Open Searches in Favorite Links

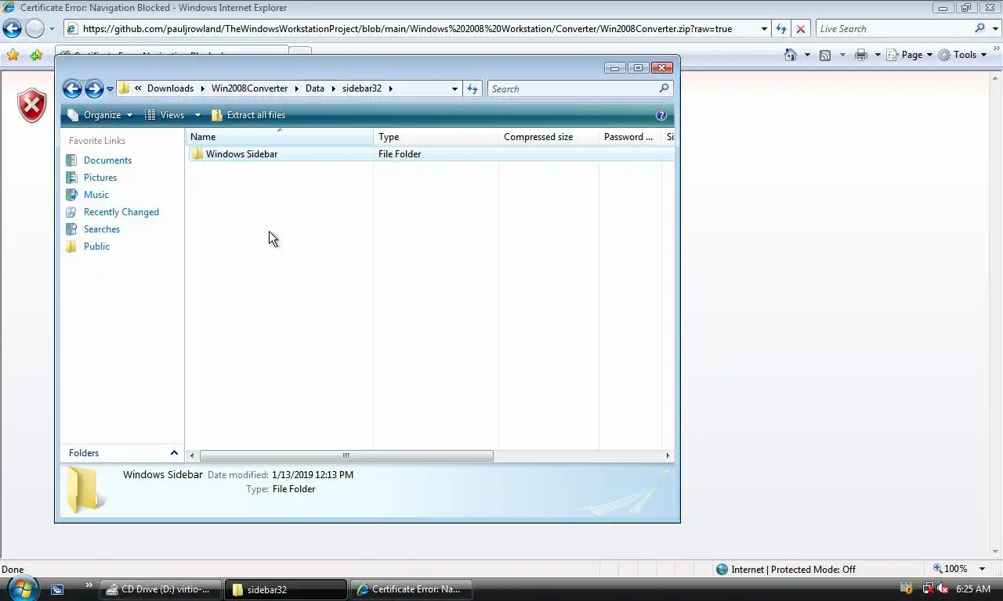(101, 229)
